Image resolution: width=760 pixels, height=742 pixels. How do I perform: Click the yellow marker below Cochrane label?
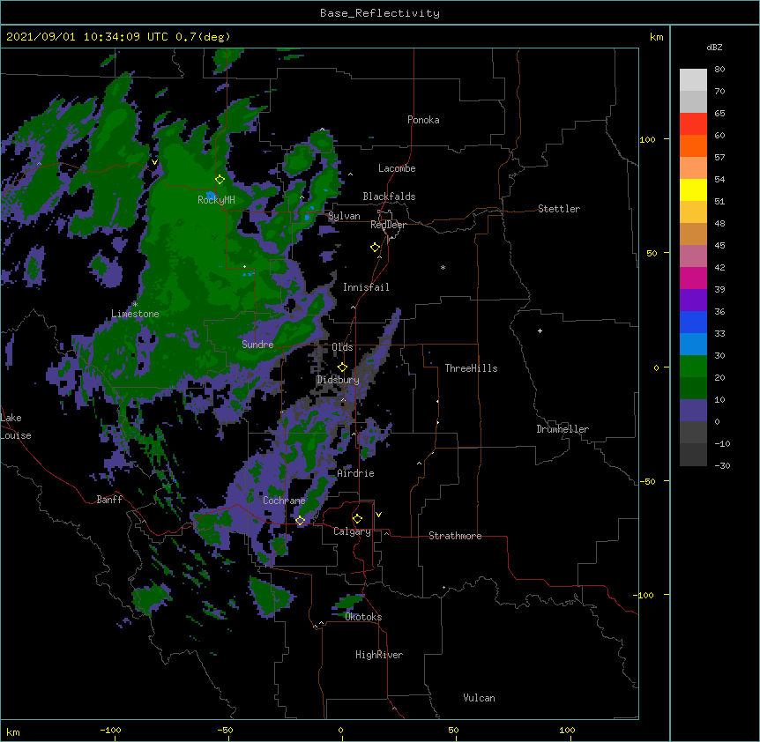click(x=300, y=521)
